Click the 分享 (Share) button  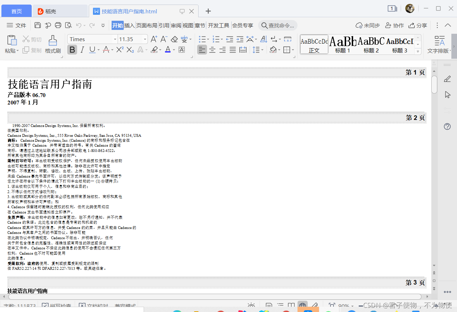418,25
